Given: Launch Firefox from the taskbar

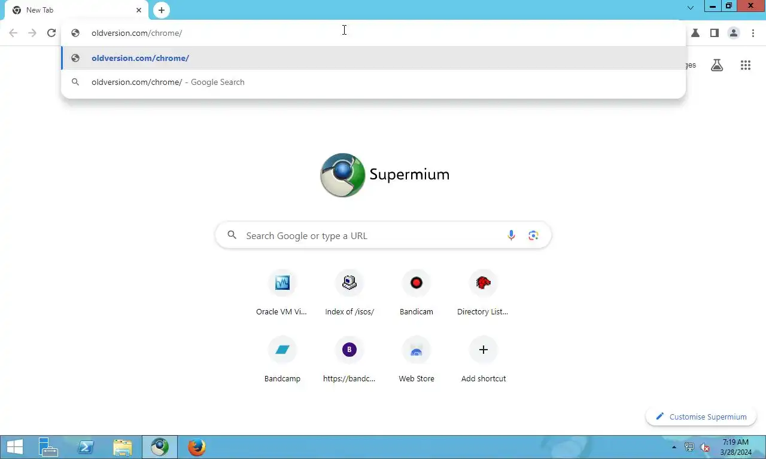Looking at the screenshot, I should click(196, 447).
